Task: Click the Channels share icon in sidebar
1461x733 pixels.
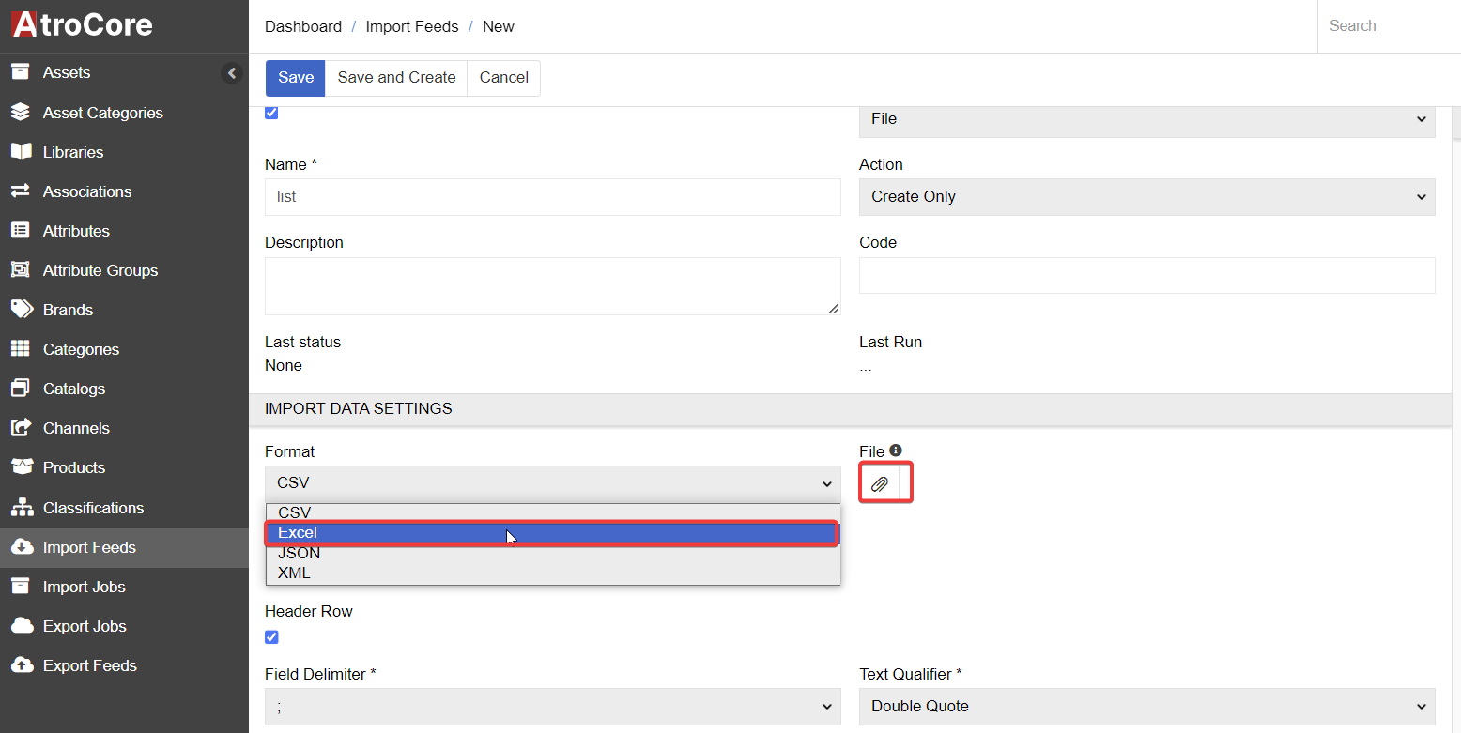Action: tap(21, 428)
